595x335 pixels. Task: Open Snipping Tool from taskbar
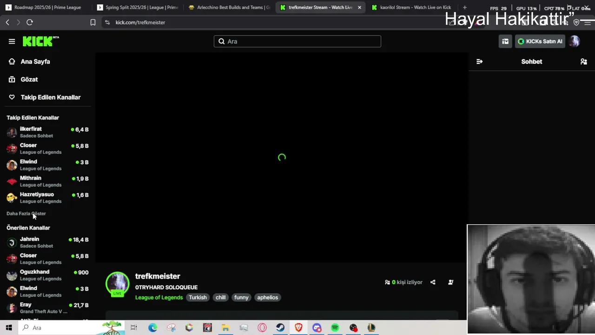pos(171,328)
